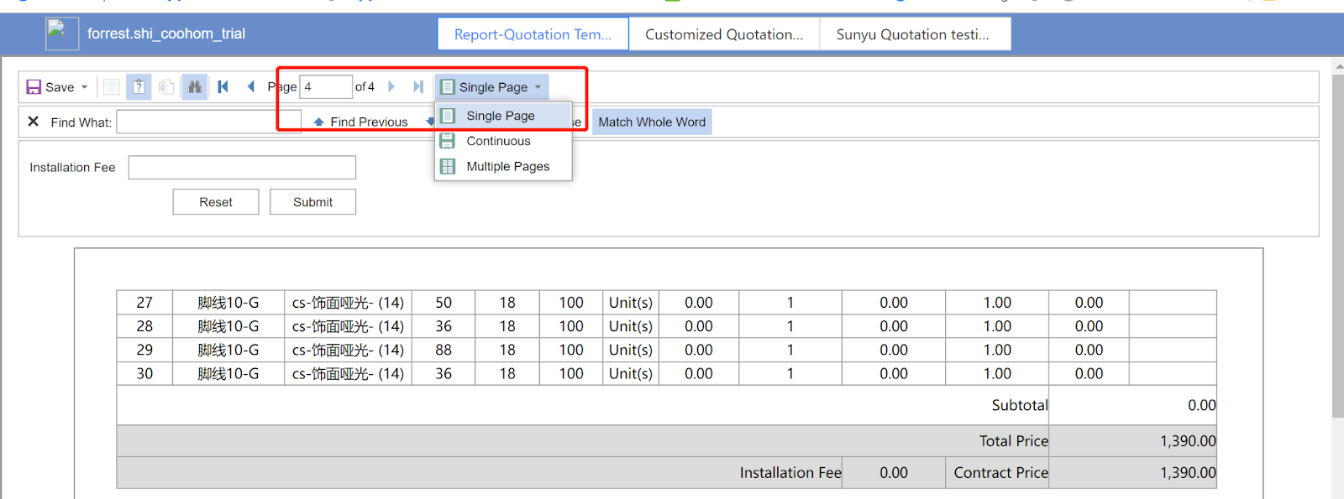Toggle the binoculars search icon
This screenshot has height=499, width=1344.
coord(195,87)
